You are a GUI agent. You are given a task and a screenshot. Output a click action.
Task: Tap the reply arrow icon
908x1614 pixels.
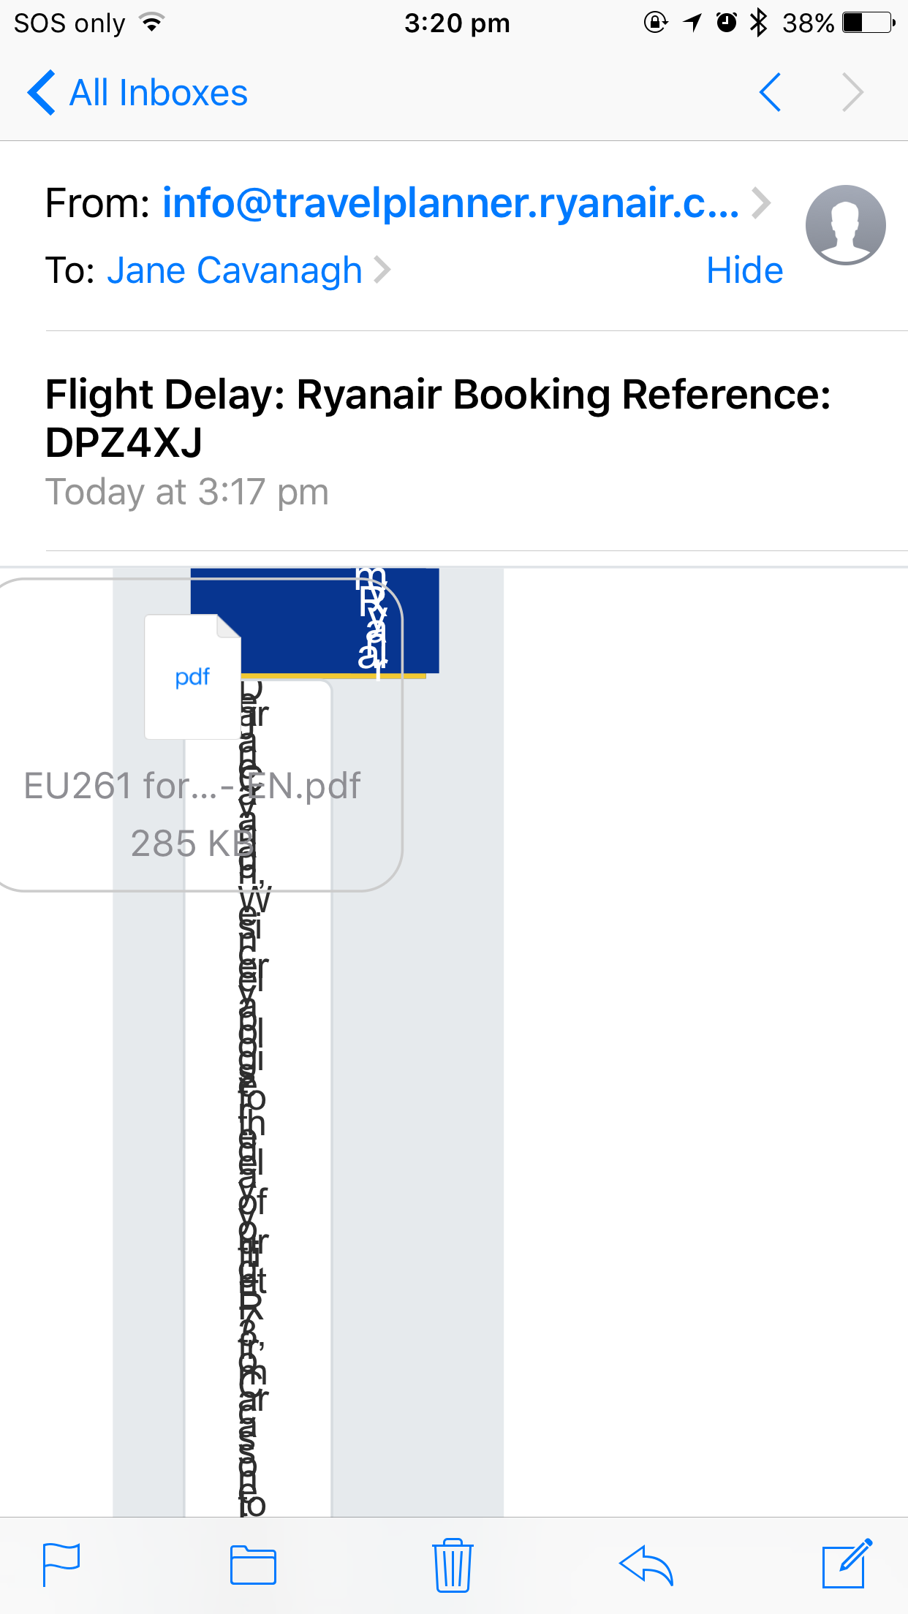tap(646, 1565)
